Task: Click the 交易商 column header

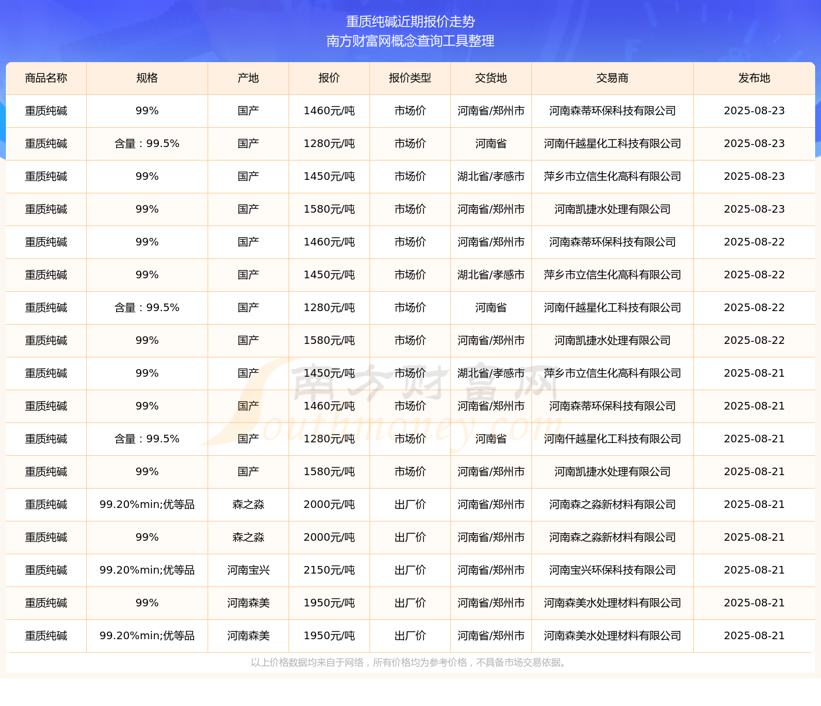Action: [x=613, y=78]
